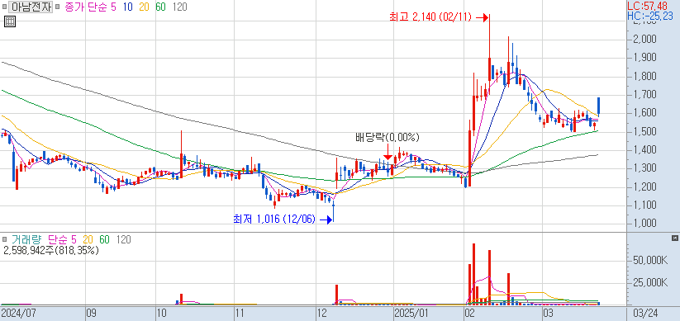Select the green 60-period price MA legend
Screen dimensions: 680x321
pos(160,7)
